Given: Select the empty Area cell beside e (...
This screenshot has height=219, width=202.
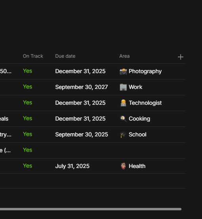Looking at the screenshot, I should point(151,151).
